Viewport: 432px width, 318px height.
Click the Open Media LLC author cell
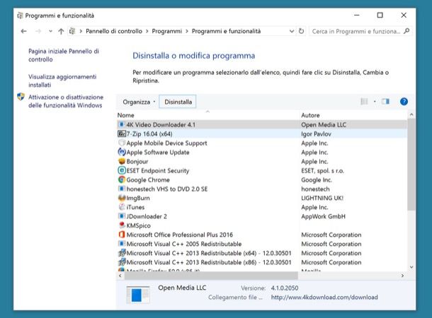(324, 125)
